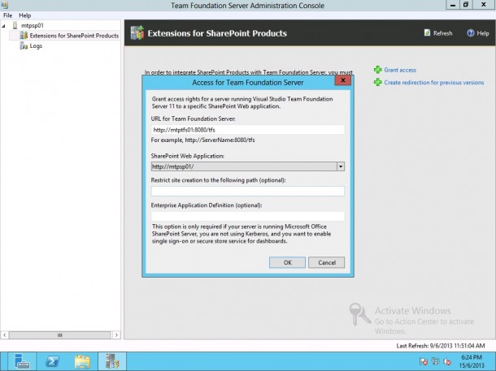The image size is (496, 371).
Task: Click the horizontal scrollbar thumb in tree pane
Action: point(60,335)
